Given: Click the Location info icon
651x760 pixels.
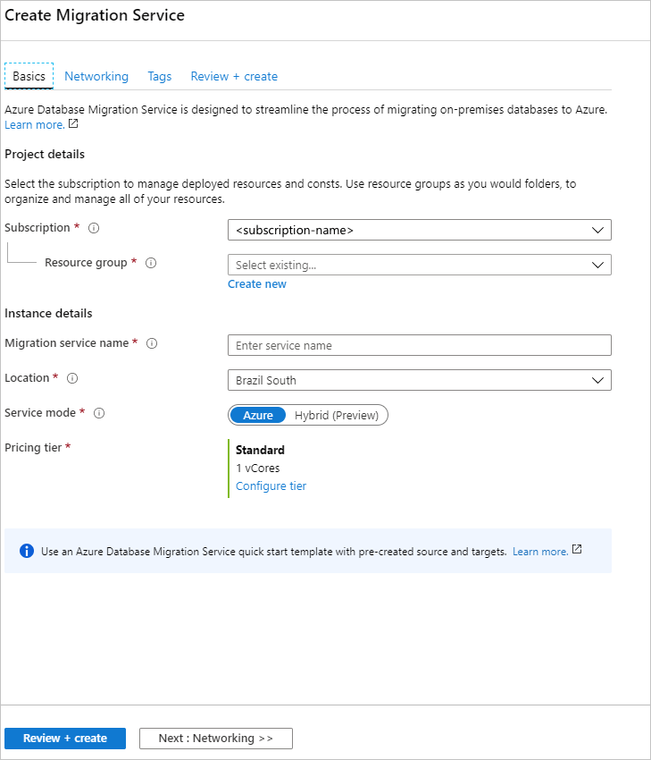Looking at the screenshot, I should pyautogui.click(x=71, y=377).
